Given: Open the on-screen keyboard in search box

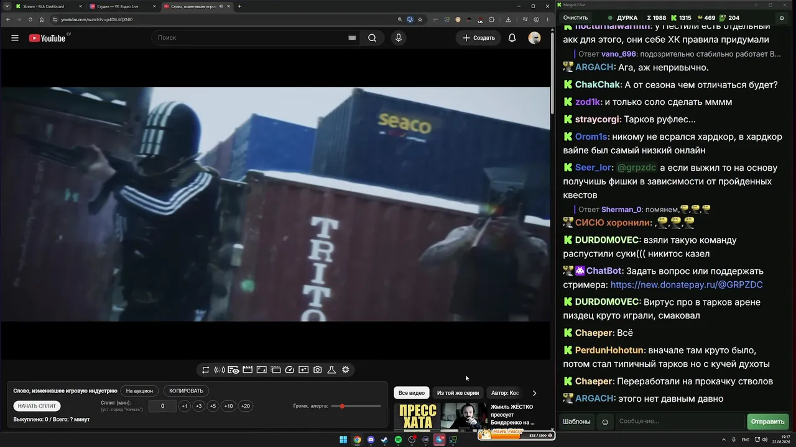Looking at the screenshot, I should pyautogui.click(x=352, y=38).
